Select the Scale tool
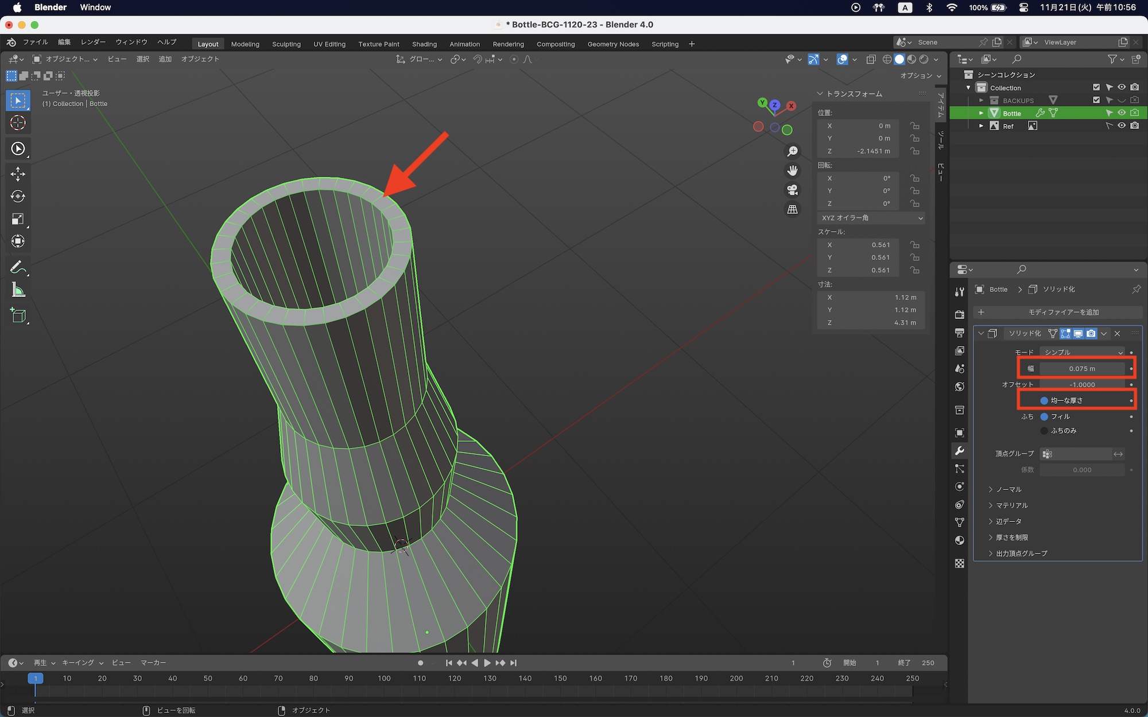 pos(18,219)
